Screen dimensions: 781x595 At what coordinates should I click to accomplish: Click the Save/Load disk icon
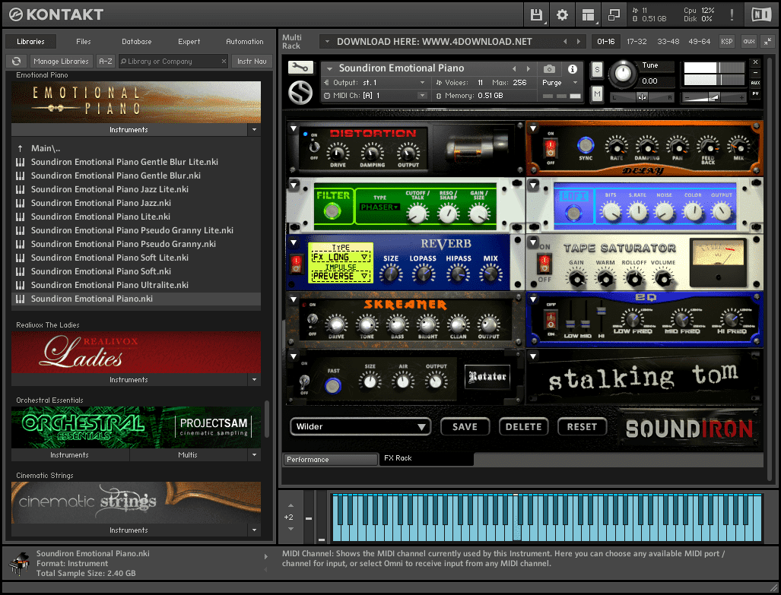[536, 15]
